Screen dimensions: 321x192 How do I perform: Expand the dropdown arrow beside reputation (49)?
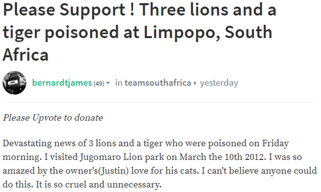tap(108, 83)
